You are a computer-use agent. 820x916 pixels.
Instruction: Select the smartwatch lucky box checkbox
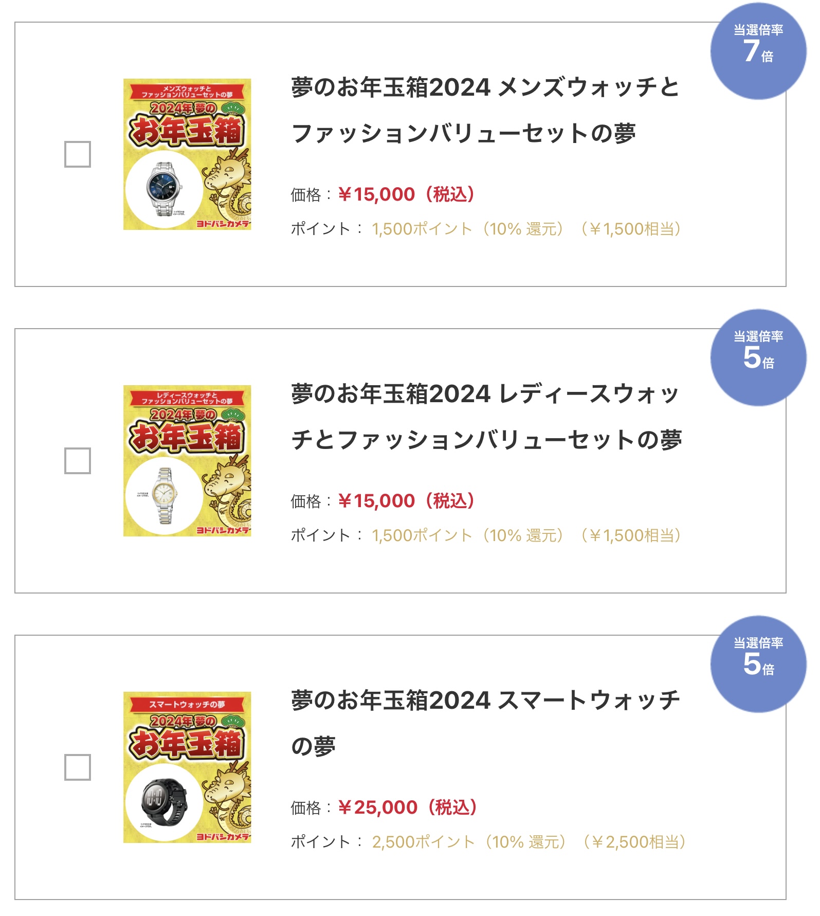click(78, 767)
